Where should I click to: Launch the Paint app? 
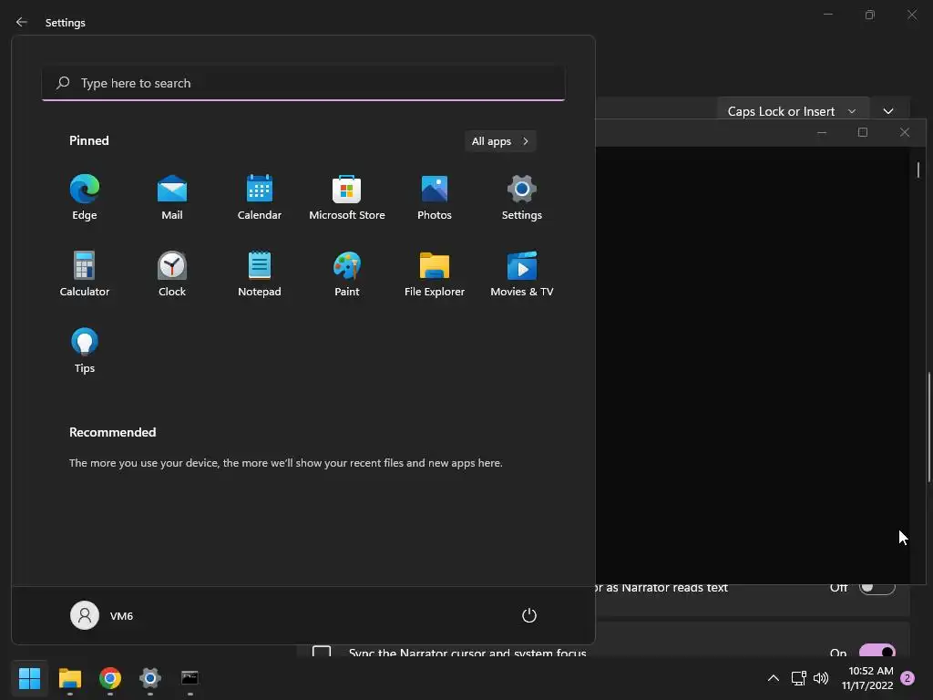click(347, 273)
